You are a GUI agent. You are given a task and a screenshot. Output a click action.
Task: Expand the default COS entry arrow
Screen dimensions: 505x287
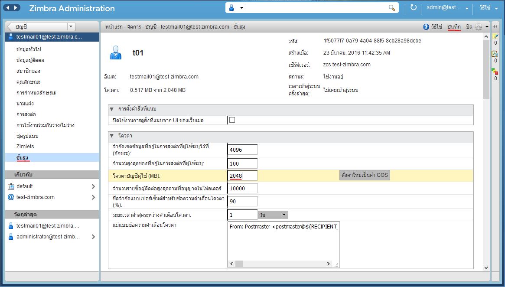tap(93, 186)
